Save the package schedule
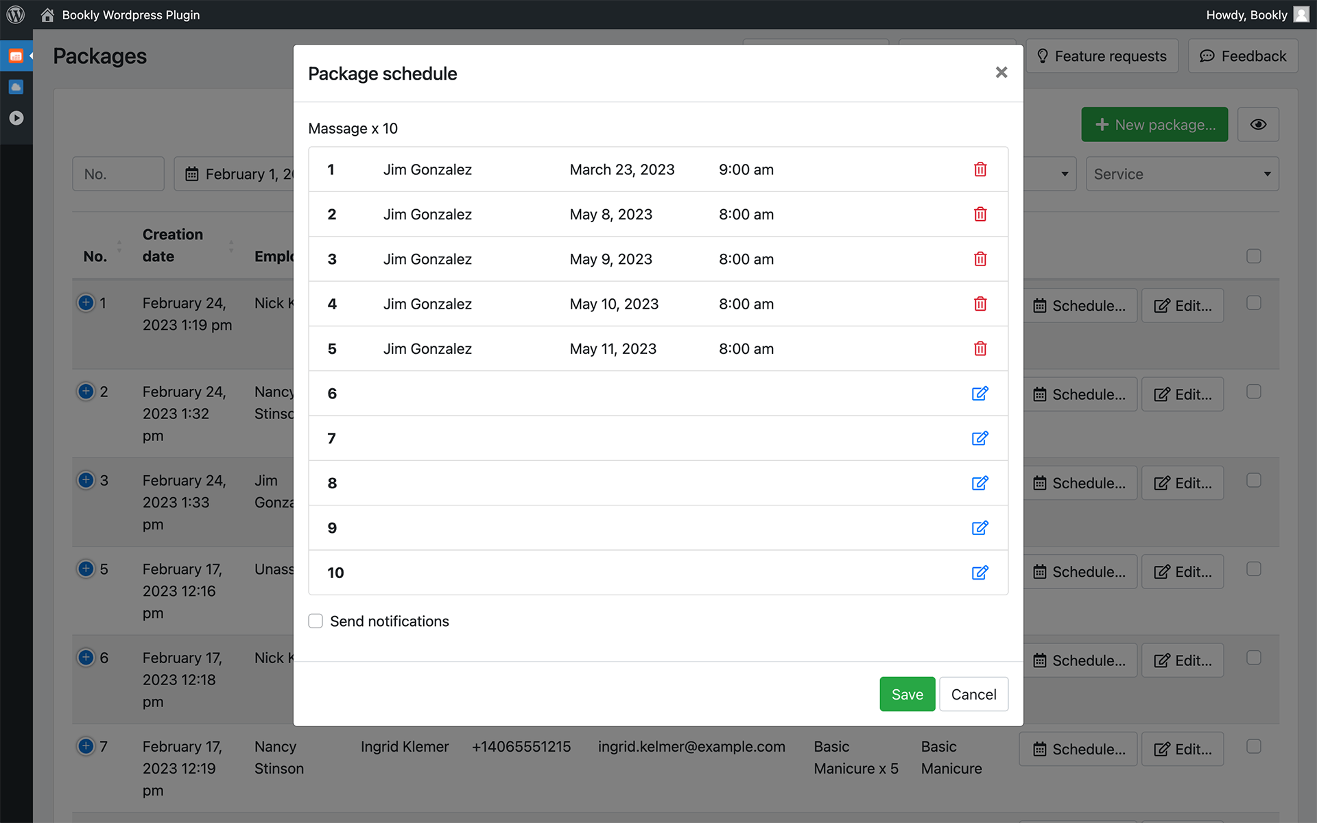The image size is (1317, 823). pos(907,694)
